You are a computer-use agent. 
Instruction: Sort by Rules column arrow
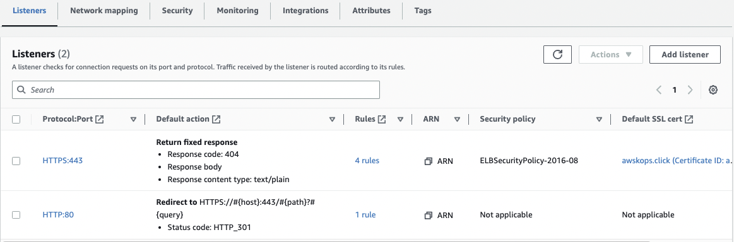pyautogui.click(x=400, y=120)
